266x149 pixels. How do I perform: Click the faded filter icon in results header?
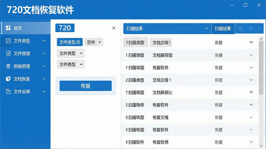(x=251, y=28)
